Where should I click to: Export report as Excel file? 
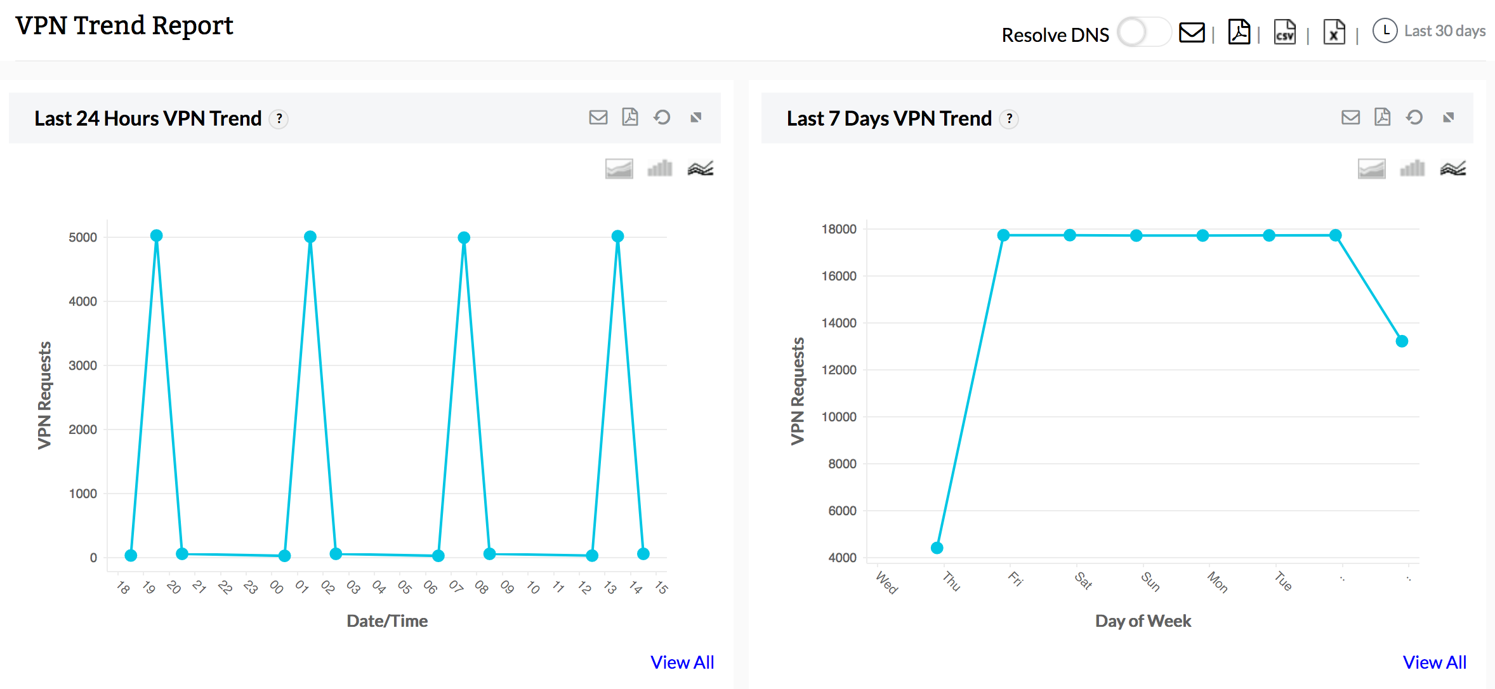[x=1334, y=32]
